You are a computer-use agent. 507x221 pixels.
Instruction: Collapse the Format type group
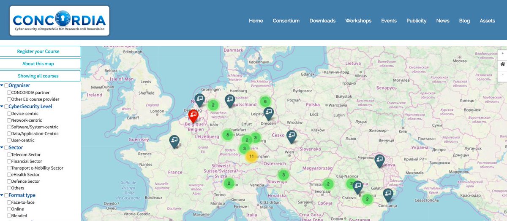pyautogui.click(x=2, y=195)
